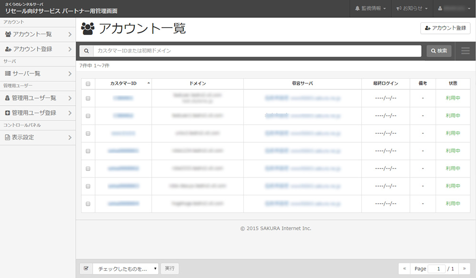476x278 pixels.
Task: Click the sort arrow on カスタマーID column
Action: click(x=149, y=83)
